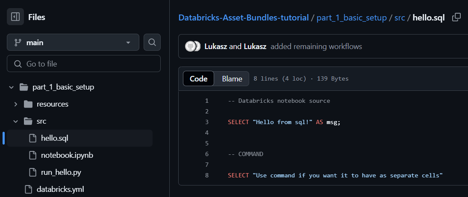Open first Lukasz author link
The width and height of the screenshot is (468, 197).
[x=216, y=47]
